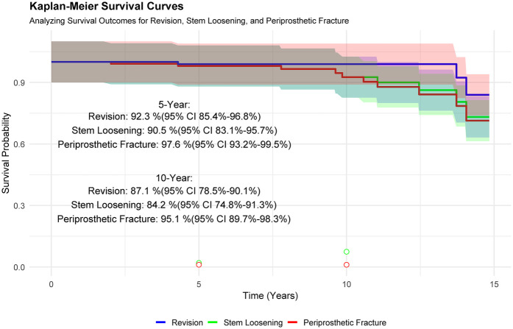Click the Time (Years) axis label
The image size is (513, 329).
pyautogui.click(x=270, y=296)
